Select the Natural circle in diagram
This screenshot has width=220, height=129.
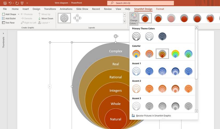[x=116, y=119]
